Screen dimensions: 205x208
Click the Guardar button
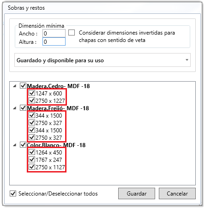click(x=137, y=193)
